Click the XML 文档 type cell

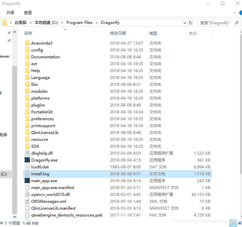tap(158, 201)
